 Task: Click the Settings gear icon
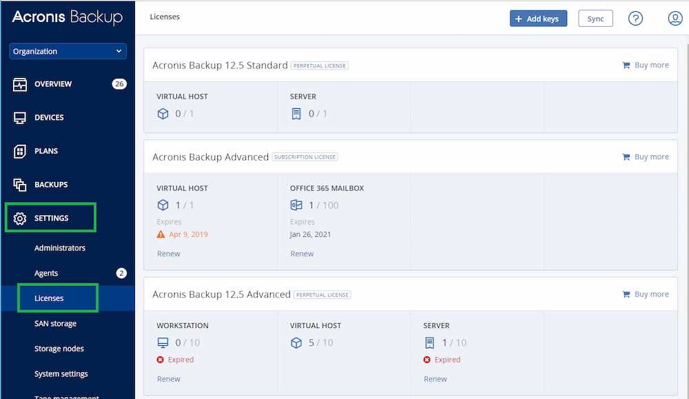coord(20,218)
